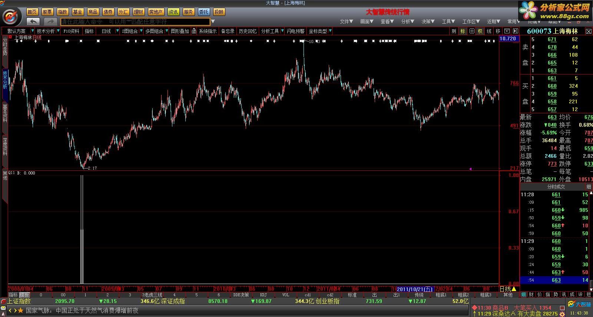Select the VOL indicator tab

coord(285,295)
